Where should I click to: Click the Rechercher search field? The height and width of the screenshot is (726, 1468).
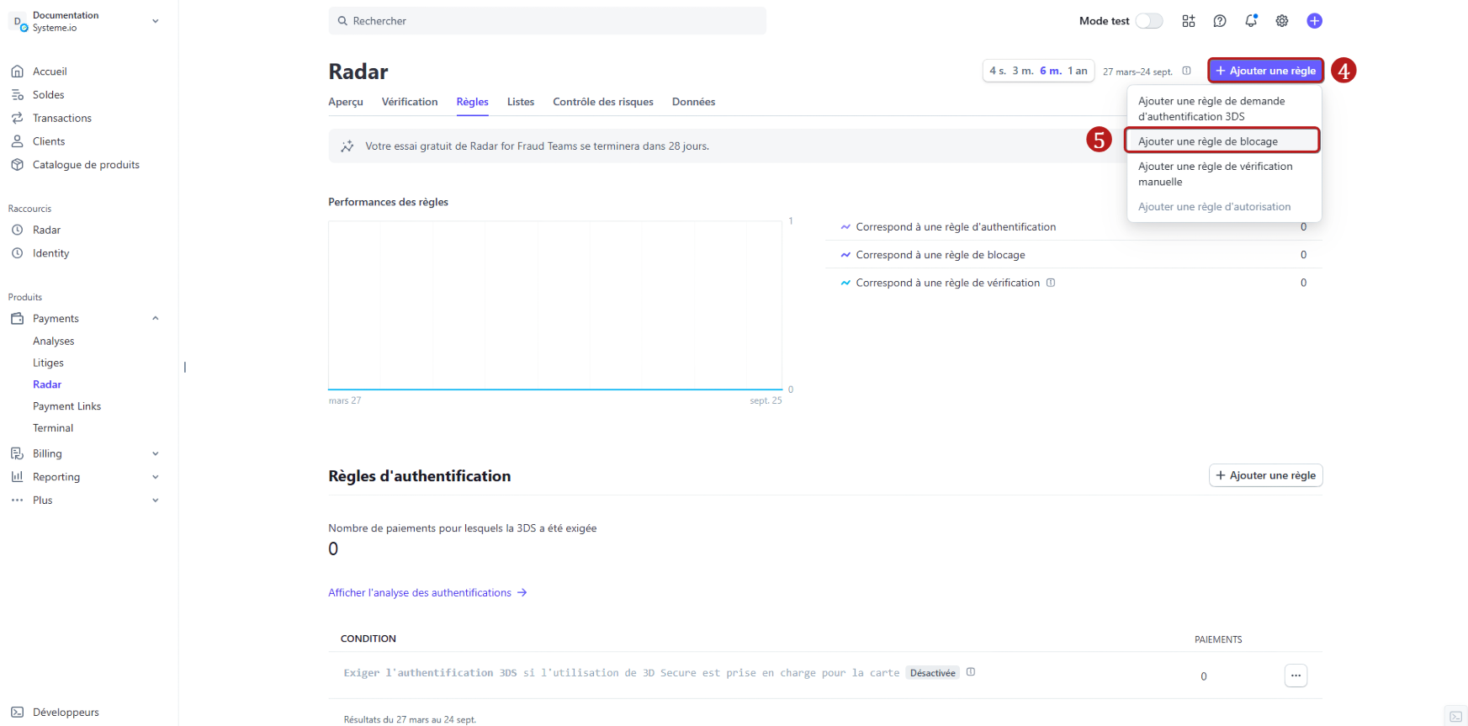pos(547,21)
